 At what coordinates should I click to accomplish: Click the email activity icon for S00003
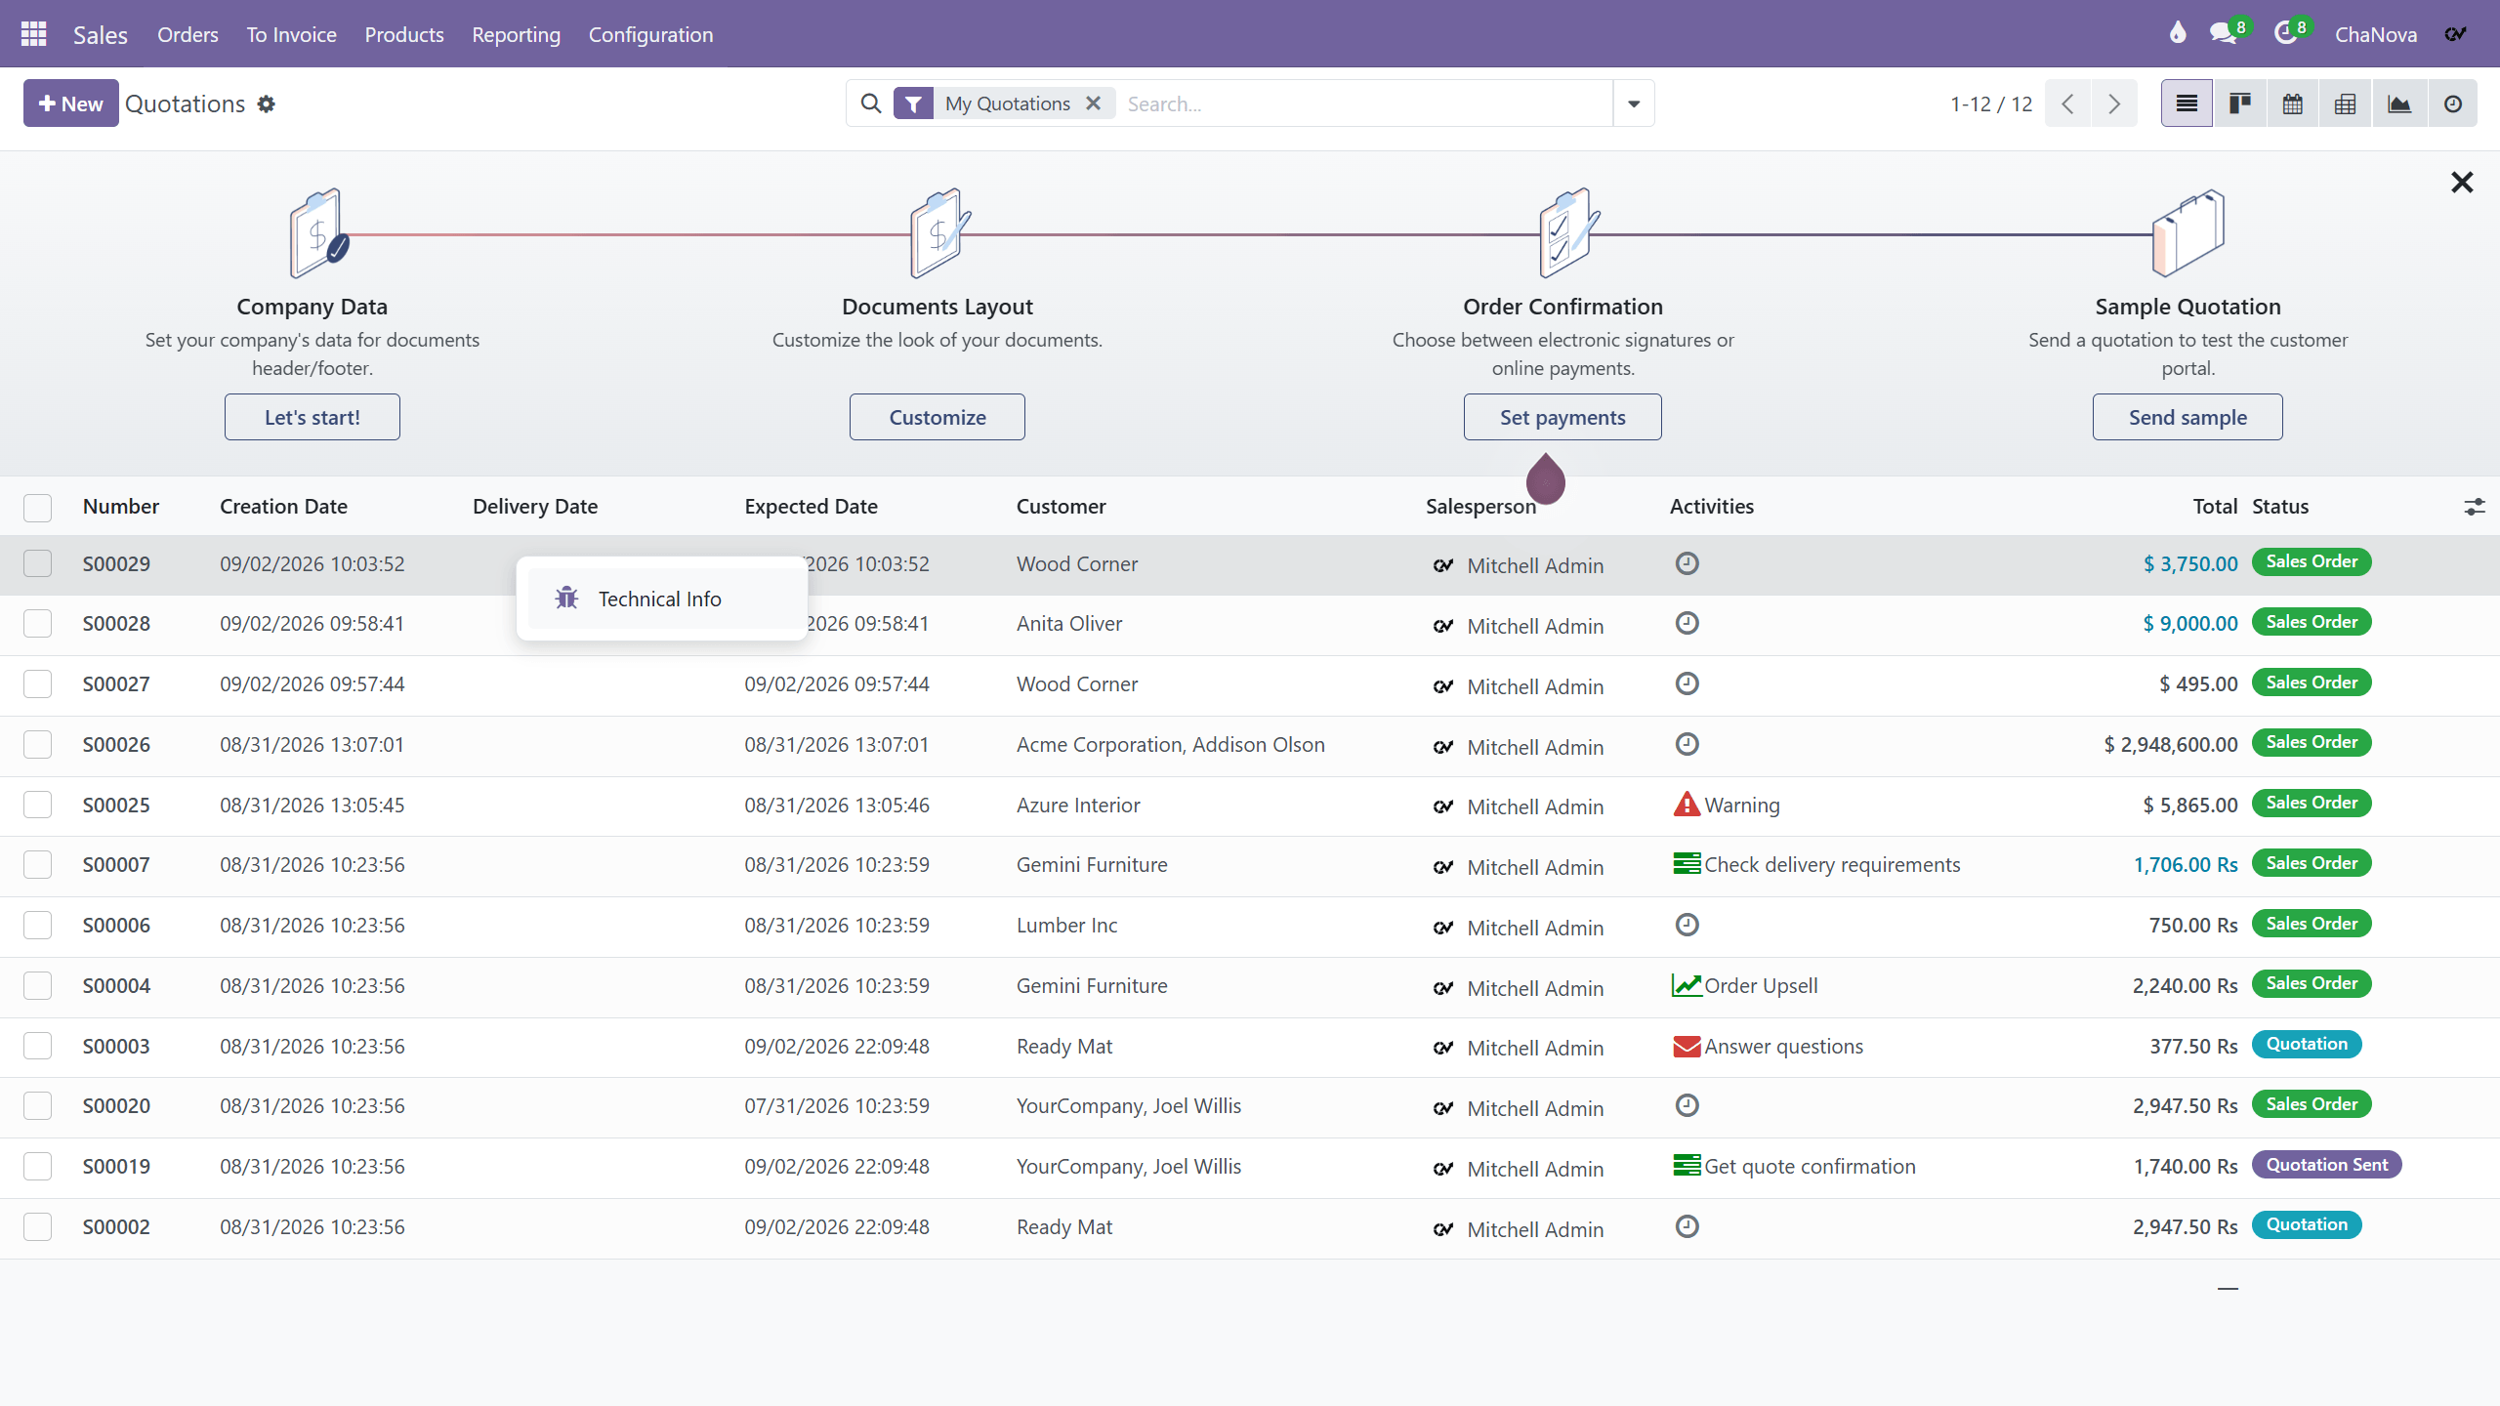tap(1687, 1047)
